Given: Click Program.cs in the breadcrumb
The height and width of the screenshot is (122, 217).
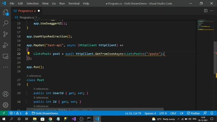Looking at the screenshot, I should pyautogui.click(x=27, y=17).
